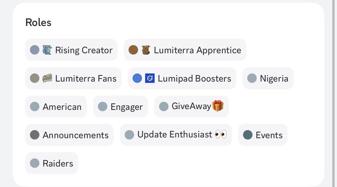
Task: Click the Rising Creator role label
Action: click(x=84, y=50)
